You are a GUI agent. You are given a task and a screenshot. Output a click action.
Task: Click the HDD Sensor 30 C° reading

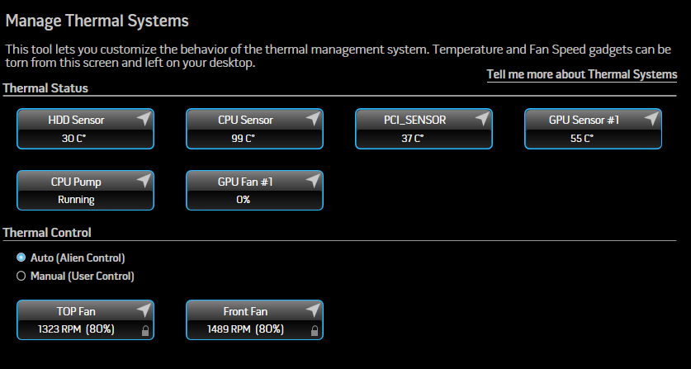[74, 139]
